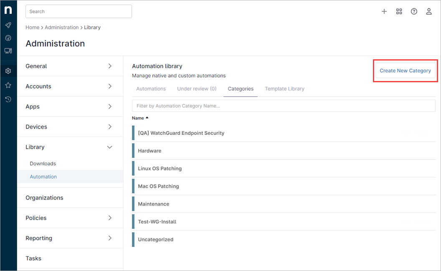The image size is (441, 271).
Task: View recent history via the clock icon
Action: click(8, 99)
